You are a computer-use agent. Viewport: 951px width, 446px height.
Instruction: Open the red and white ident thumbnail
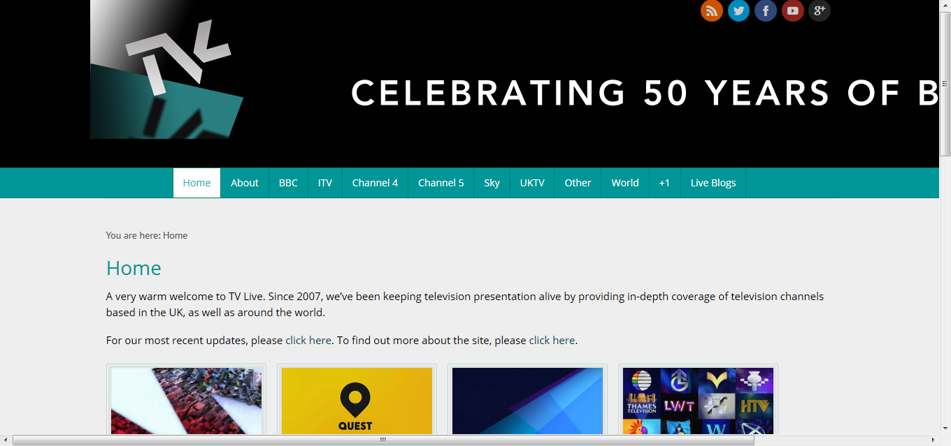(186, 401)
